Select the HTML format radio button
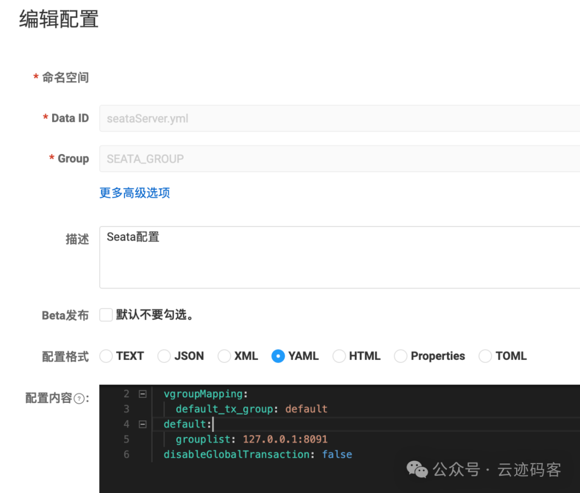580x493 pixels. (x=339, y=356)
